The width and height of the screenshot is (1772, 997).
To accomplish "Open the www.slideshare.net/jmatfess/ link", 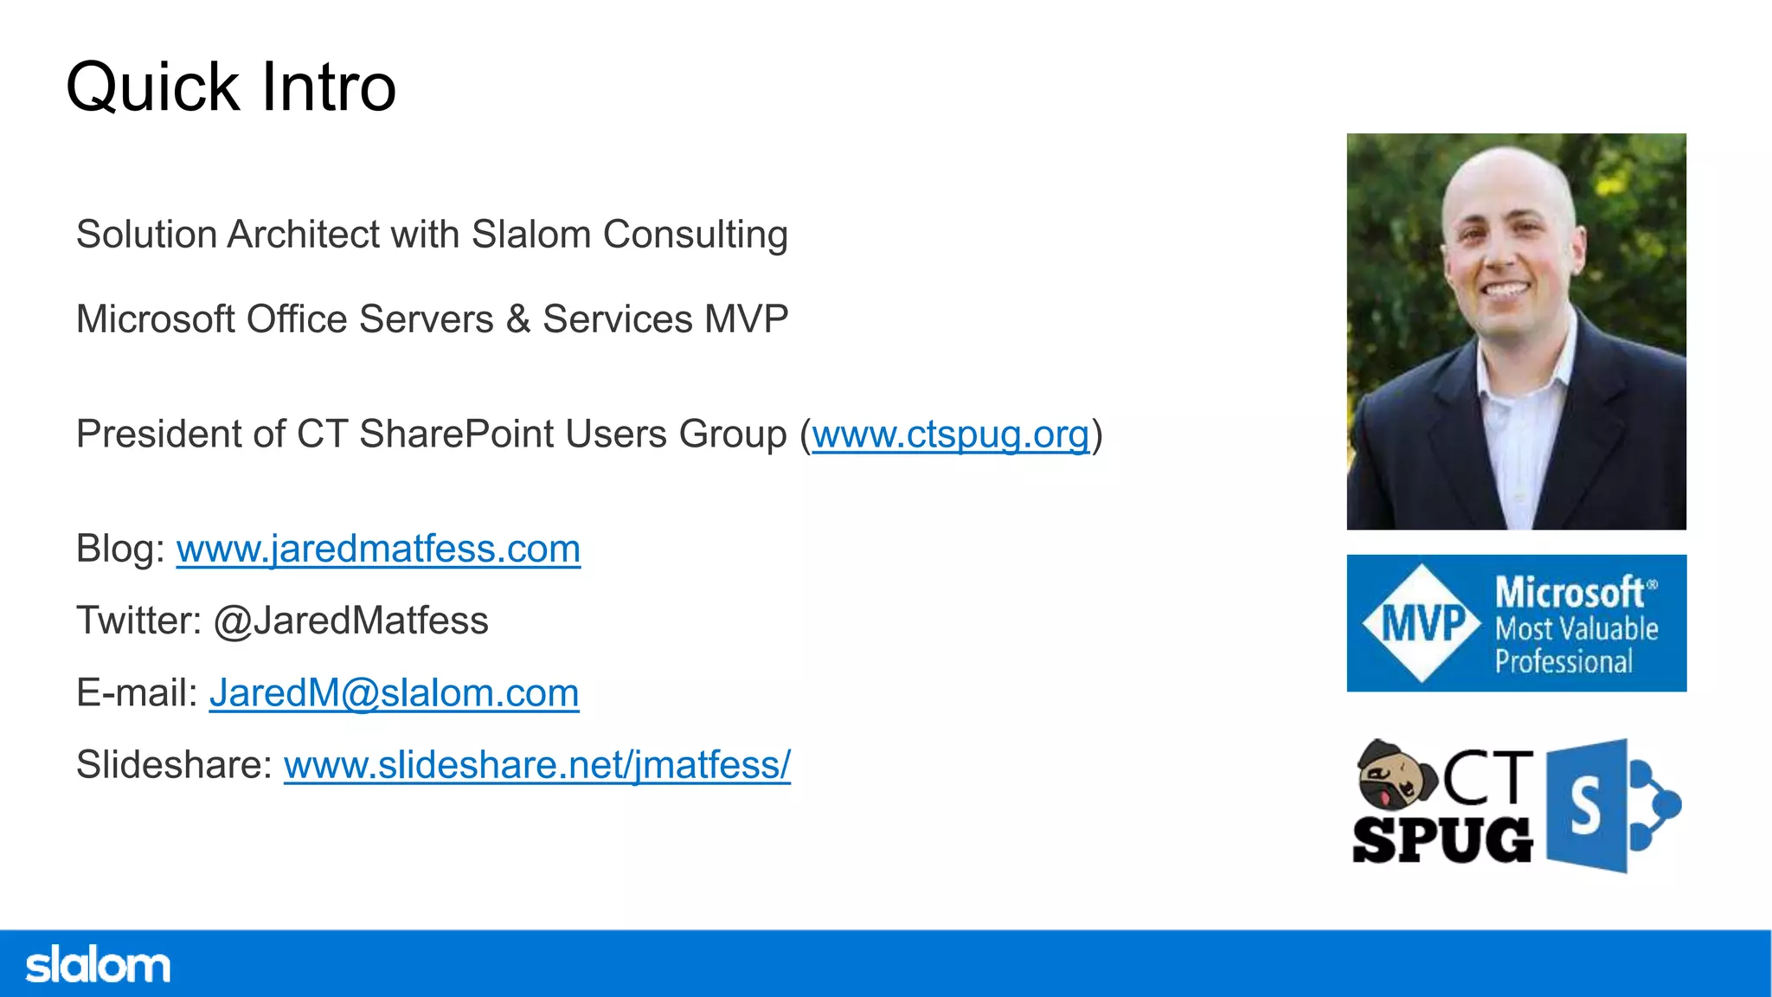I will click(x=536, y=765).
